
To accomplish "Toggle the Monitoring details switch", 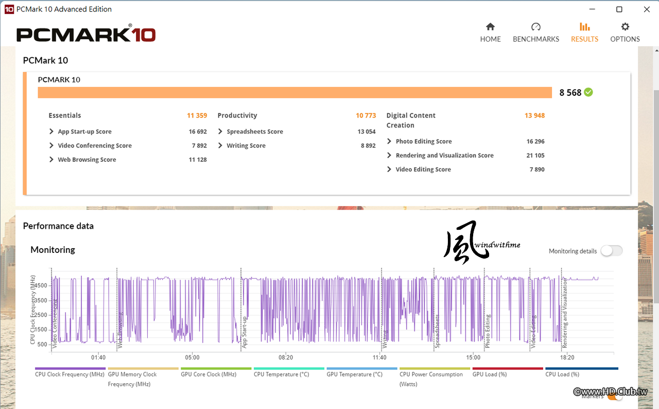I will 612,251.
